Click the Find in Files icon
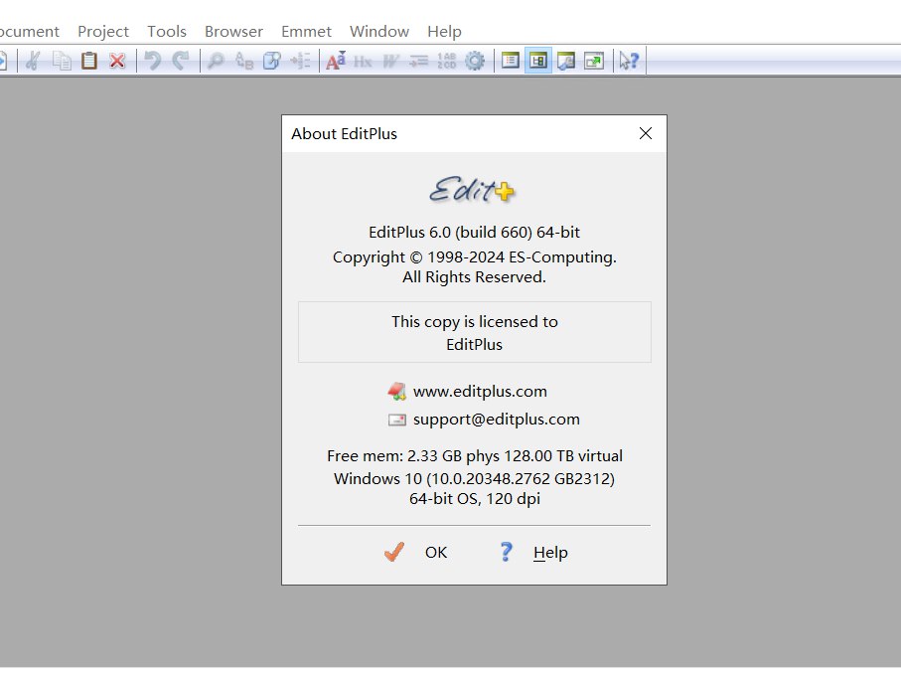 [x=272, y=61]
